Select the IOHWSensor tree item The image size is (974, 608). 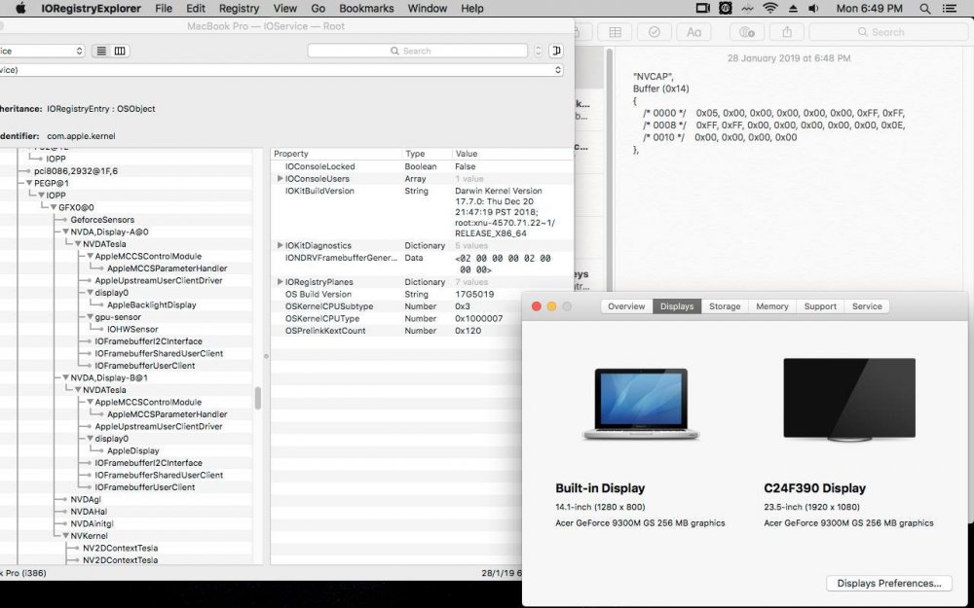pos(132,329)
